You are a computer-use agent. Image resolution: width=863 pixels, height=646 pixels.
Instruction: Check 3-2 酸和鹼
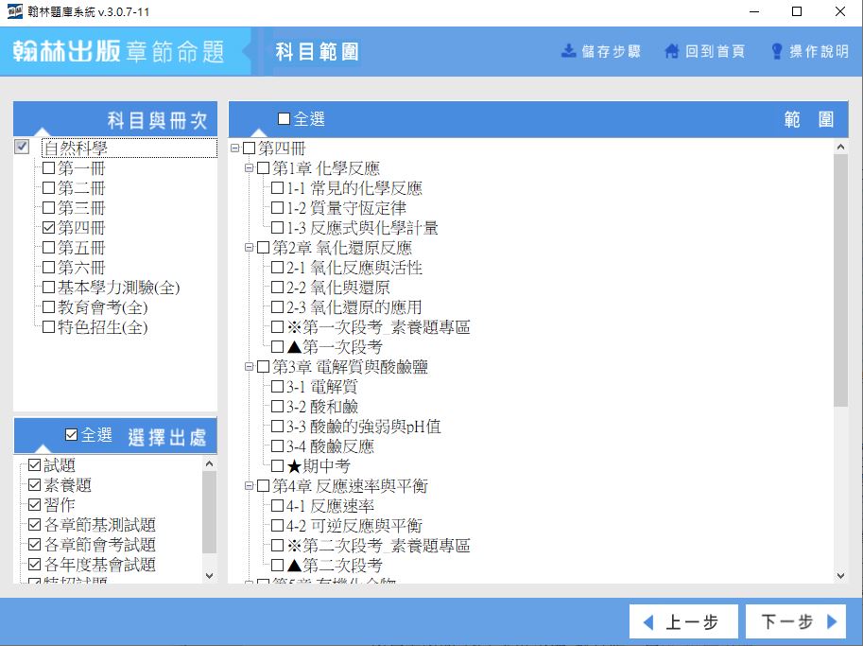[277, 406]
